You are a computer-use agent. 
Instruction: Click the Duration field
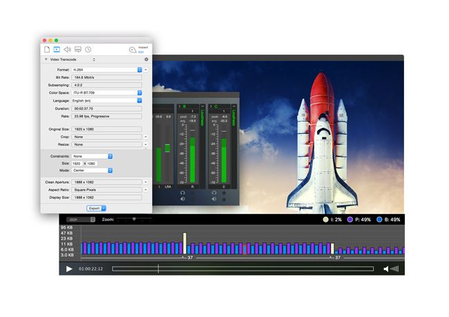point(106,108)
